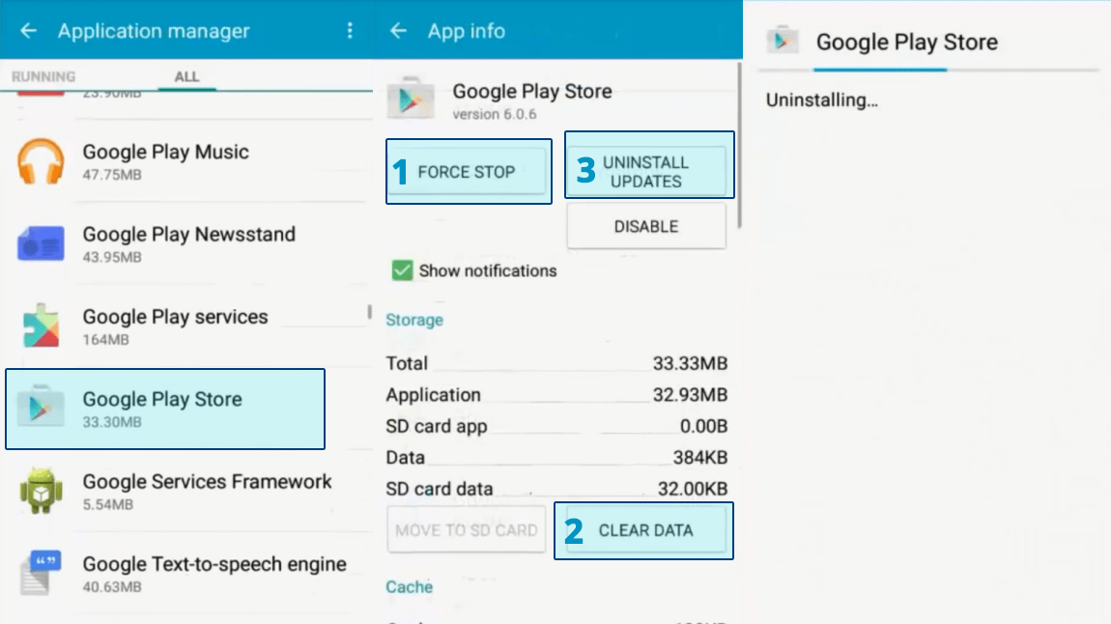The width and height of the screenshot is (1111, 624).
Task: Switch to the ALL tab
Action: tap(186, 76)
